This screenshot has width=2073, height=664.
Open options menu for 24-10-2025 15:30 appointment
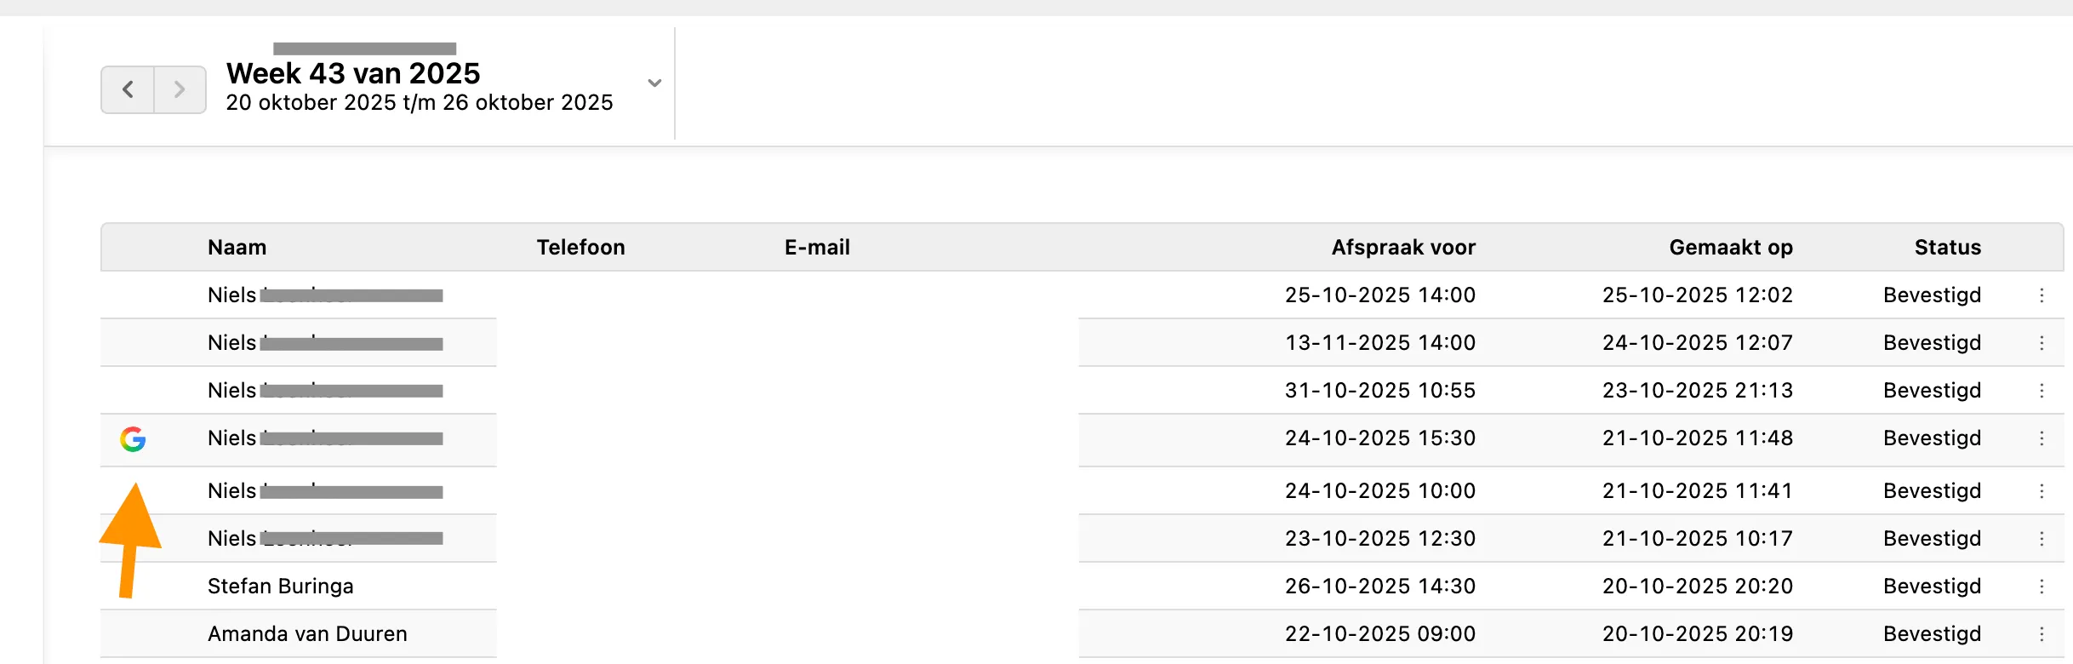coord(2042,438)
